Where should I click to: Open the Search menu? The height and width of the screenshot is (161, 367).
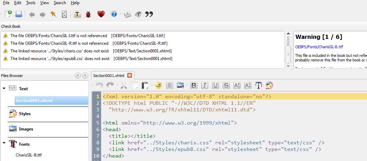[60, 3]
